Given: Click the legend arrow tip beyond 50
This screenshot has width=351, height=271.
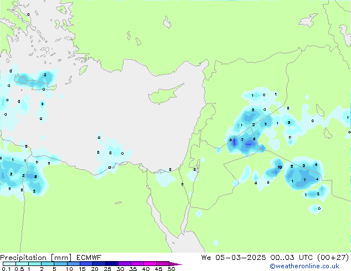Looking at the screenshot, I should click(x=175, y=264).
